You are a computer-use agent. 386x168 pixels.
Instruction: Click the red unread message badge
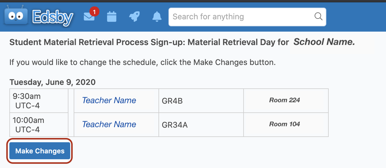94,12
